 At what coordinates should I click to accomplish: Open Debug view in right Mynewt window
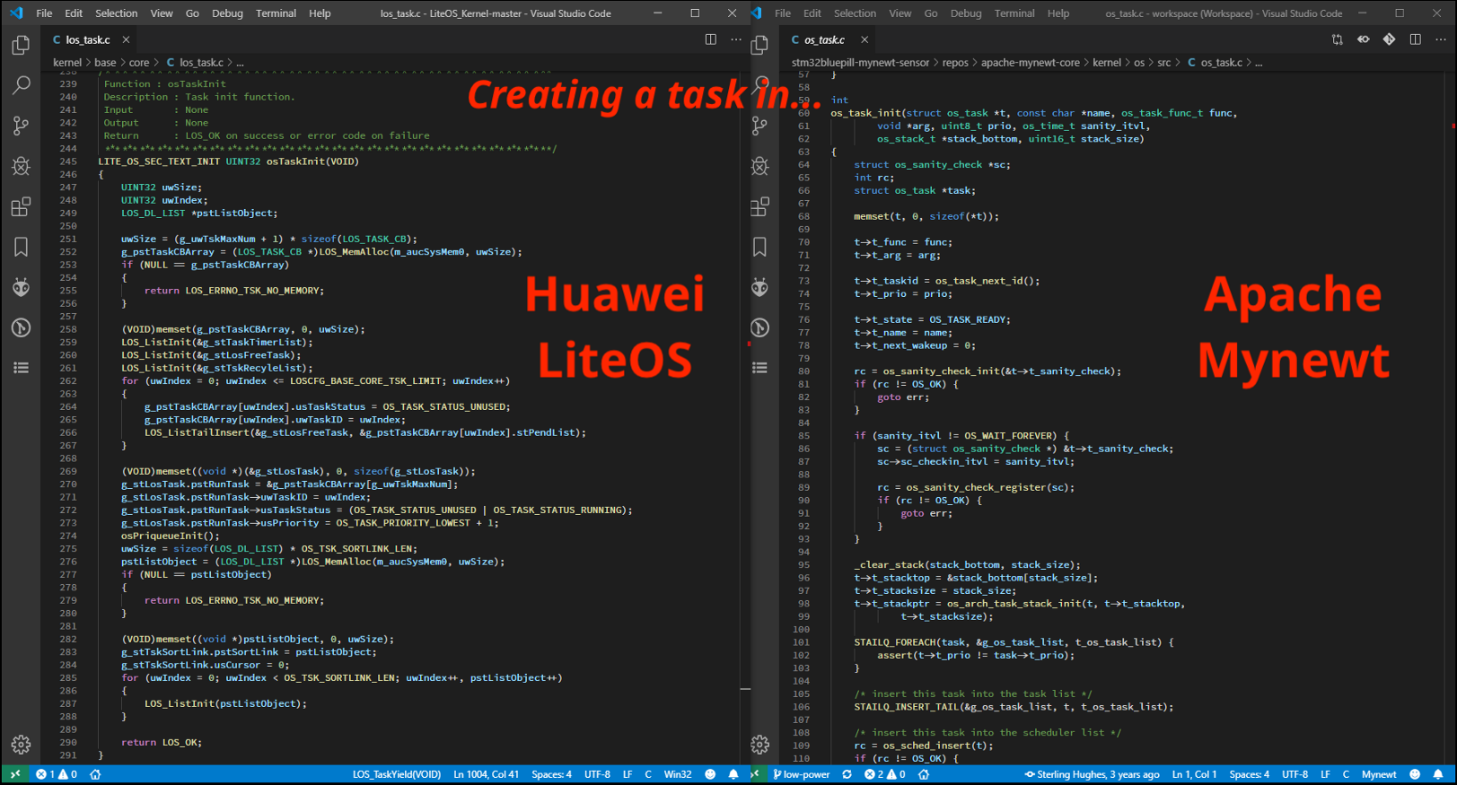(760, 166)
